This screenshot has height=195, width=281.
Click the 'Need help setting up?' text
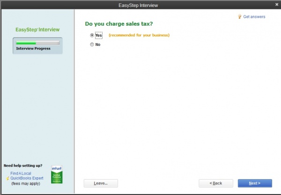(x=23, y=166)
